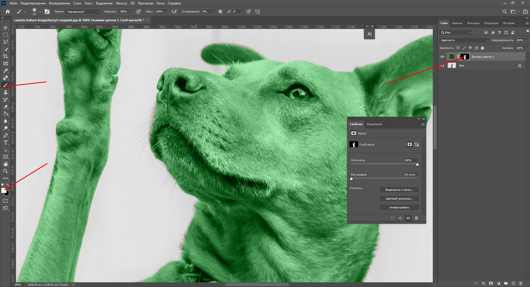
Task: Click the Выделение и маска button
Action: [x=399, y=190]
